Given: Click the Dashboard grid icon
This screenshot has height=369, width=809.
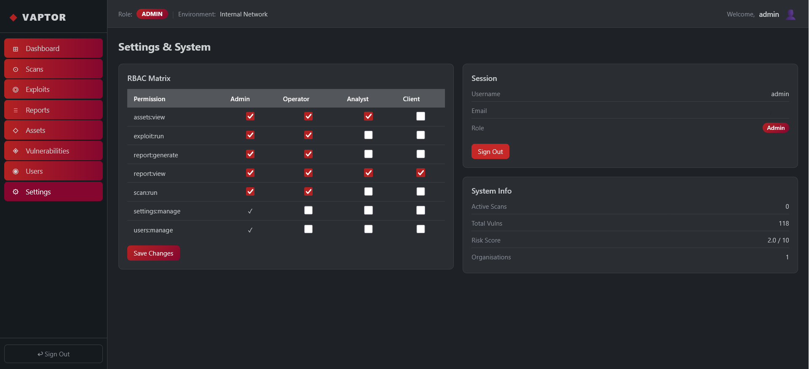Looking at the screenshot, I should click(x=16, y=49).
